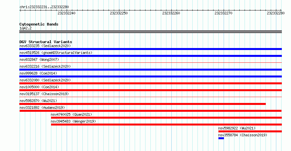
Task: Click the DGV Structural Variants track title
Action: click(46, 42)
